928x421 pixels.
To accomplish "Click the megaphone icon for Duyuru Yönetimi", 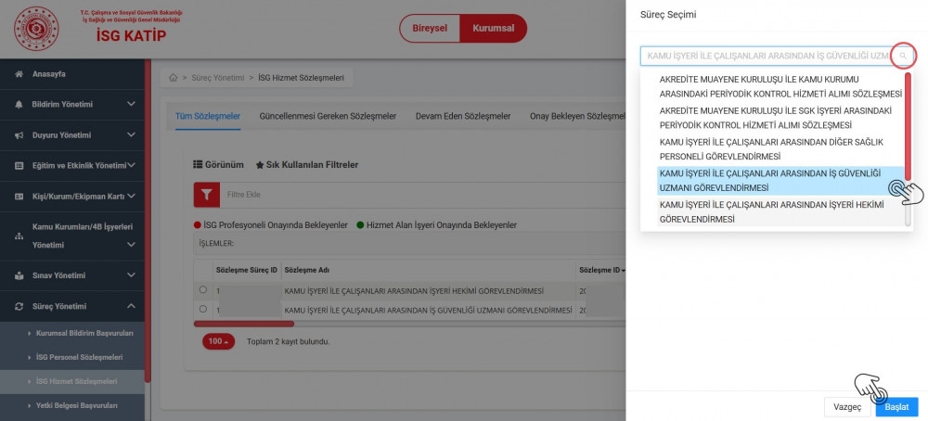I will 19,135.
